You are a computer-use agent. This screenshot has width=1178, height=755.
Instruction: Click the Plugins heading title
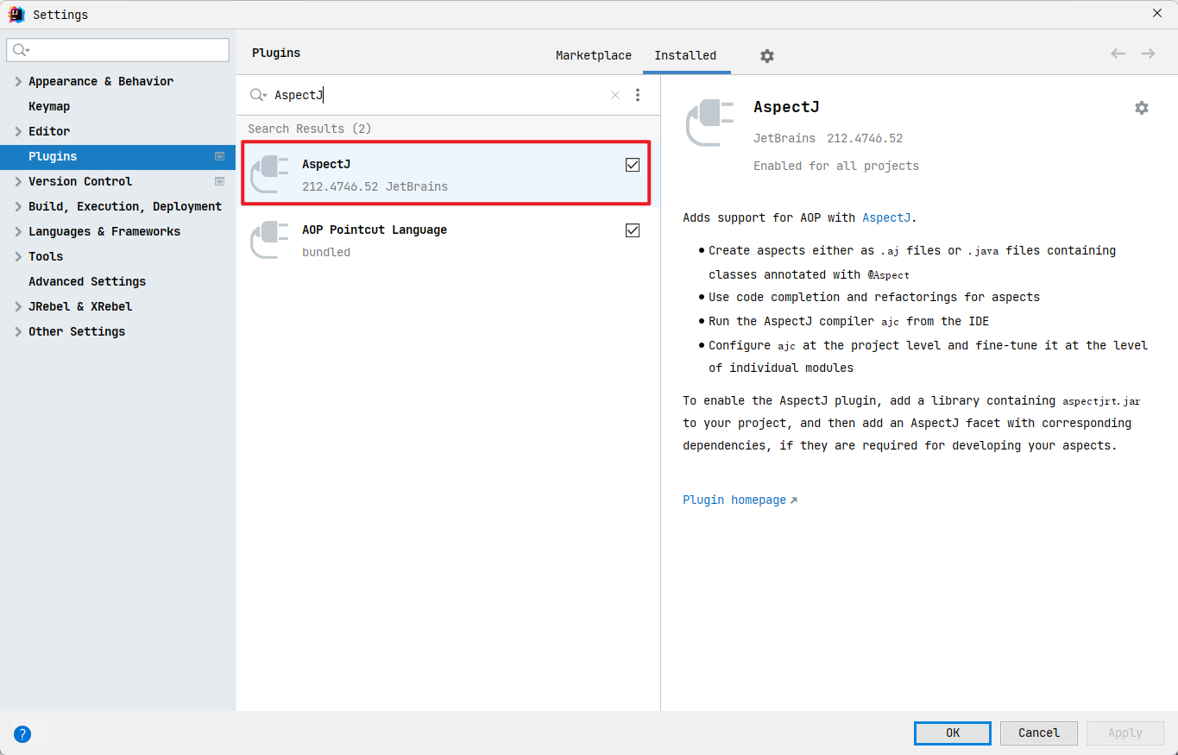click(x=276, y=53)
